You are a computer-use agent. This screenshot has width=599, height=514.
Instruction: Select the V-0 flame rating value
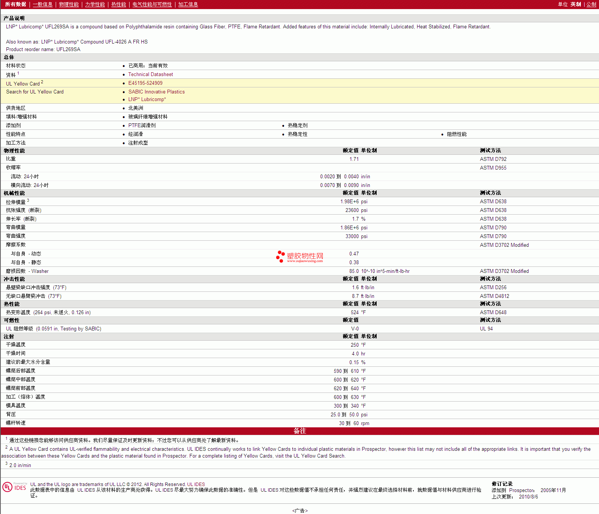coord(355,329)
